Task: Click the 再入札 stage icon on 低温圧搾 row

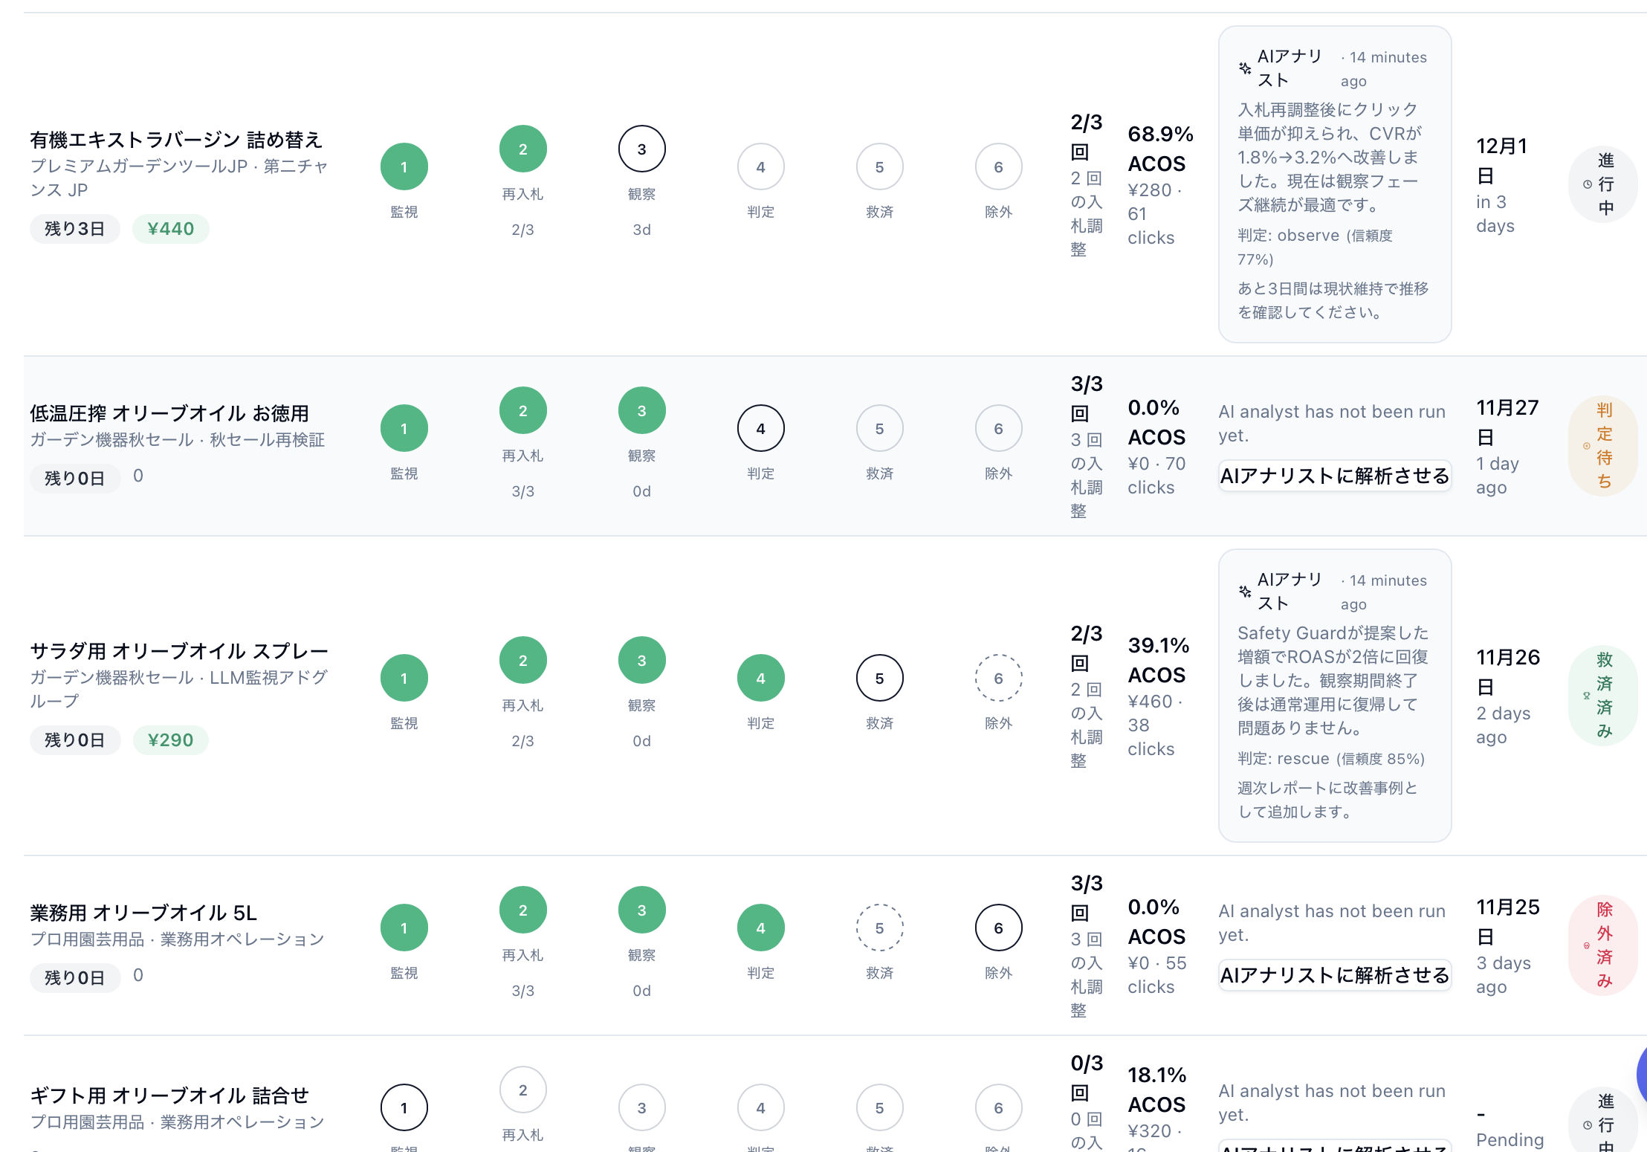Action: tap(522, 410)
